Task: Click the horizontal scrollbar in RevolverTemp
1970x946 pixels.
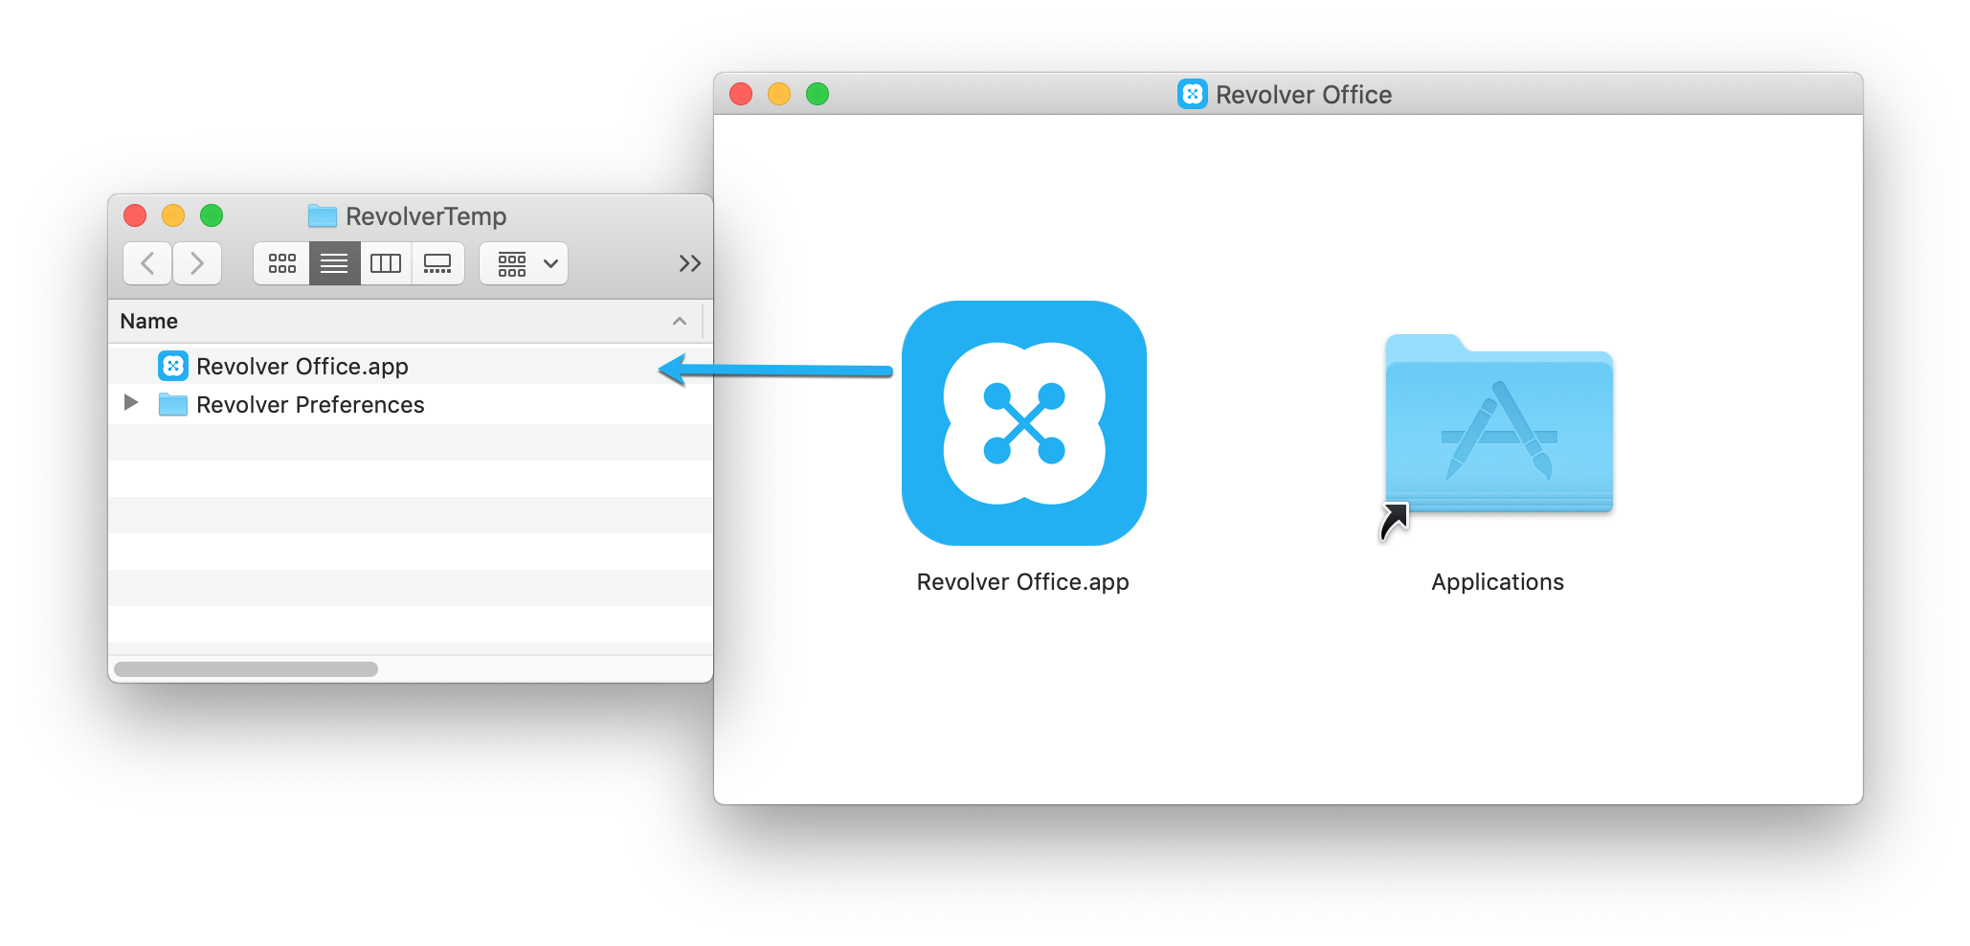Action: pos(246,669)
